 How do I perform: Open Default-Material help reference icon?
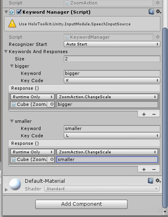click(x=150, y=181)
